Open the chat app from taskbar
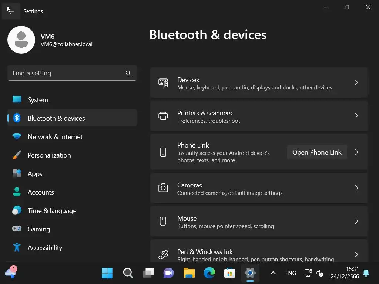 click(x=168, y=273)
